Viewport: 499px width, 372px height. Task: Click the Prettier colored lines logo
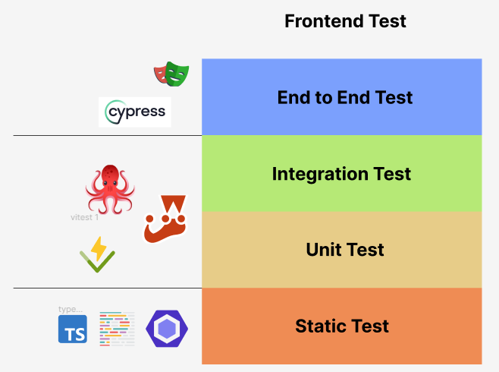point(117,329)
